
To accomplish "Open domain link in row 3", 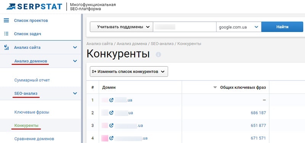I will 128,125.
